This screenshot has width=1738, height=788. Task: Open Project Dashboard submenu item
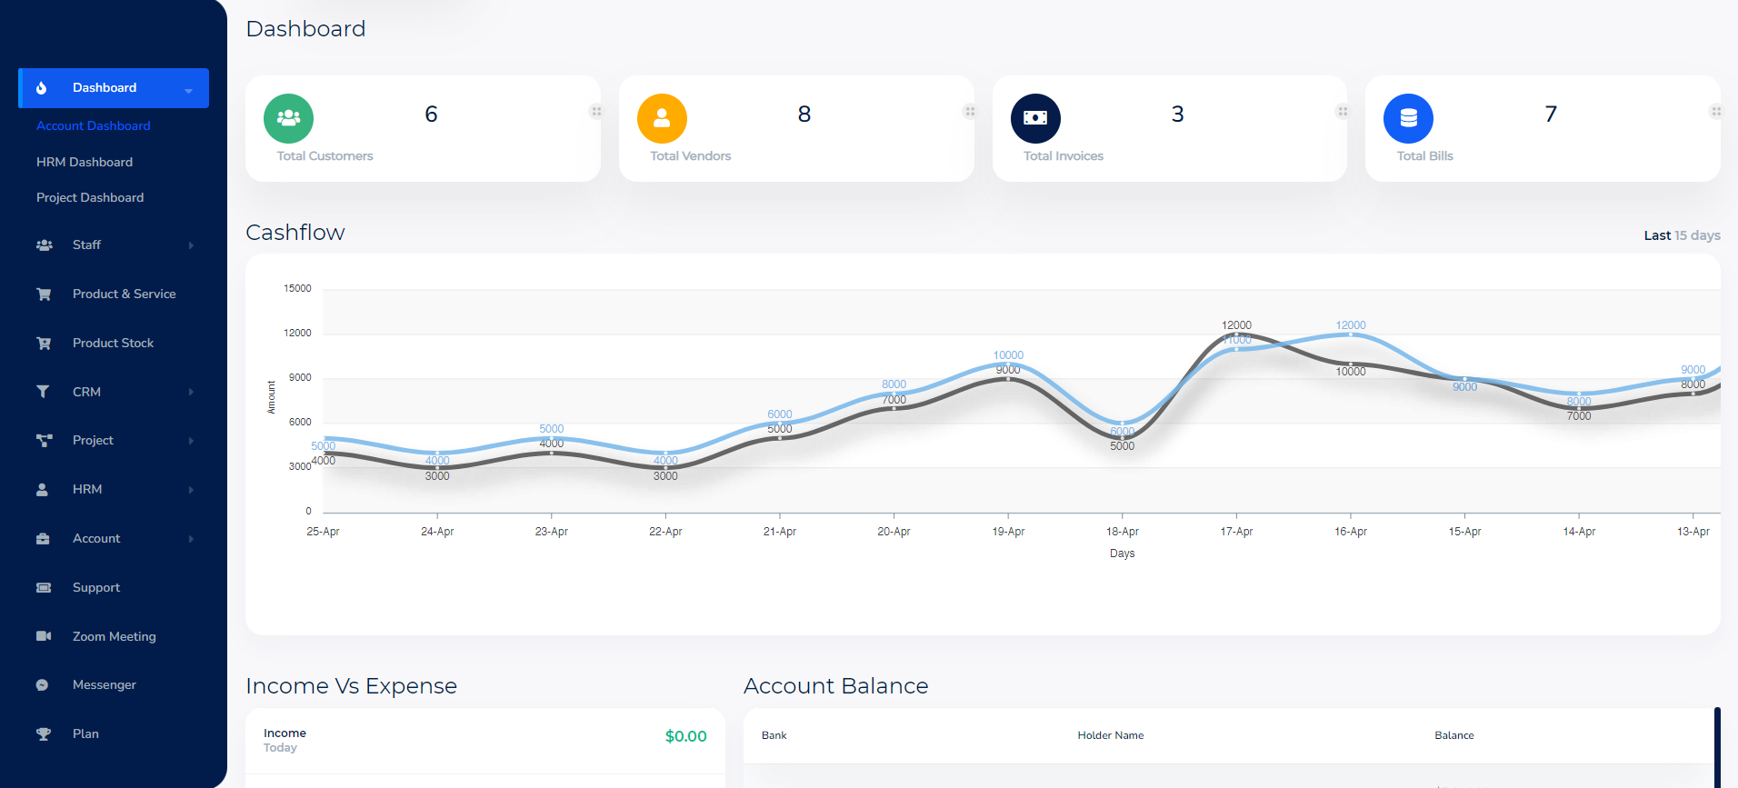(90, 197)
